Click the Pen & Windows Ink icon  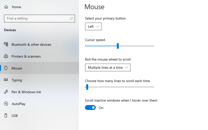click(x=6, y=92)
